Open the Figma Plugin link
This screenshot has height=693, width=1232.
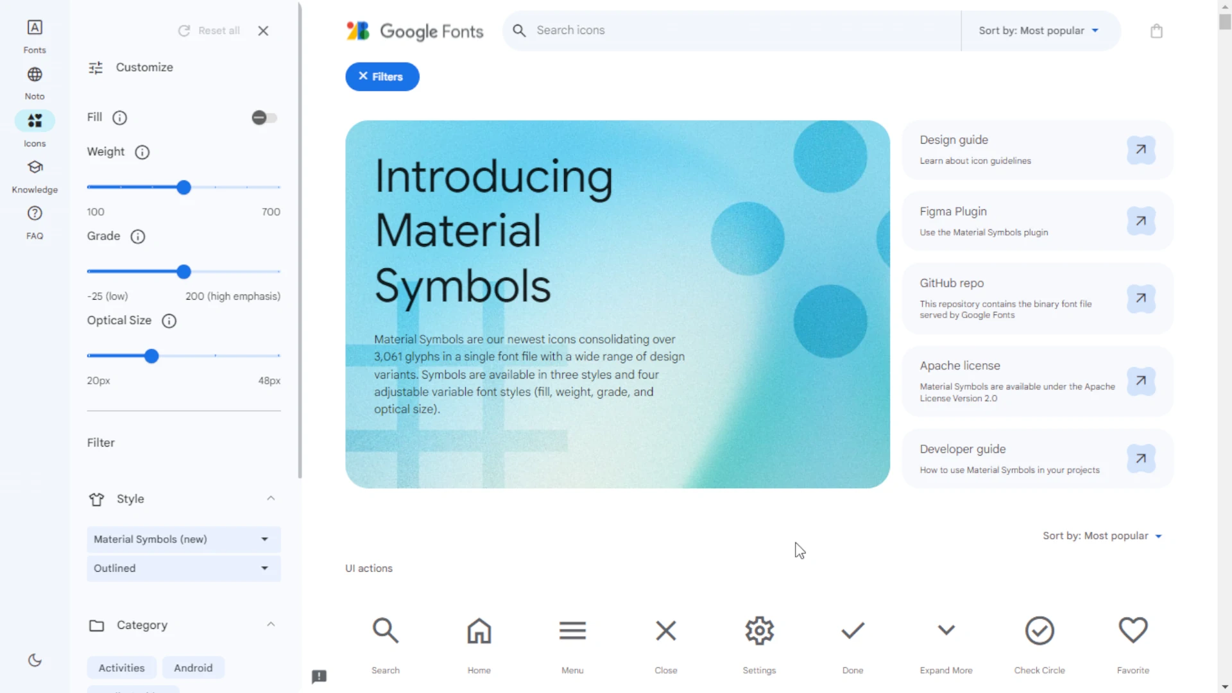coord(1036,221)
